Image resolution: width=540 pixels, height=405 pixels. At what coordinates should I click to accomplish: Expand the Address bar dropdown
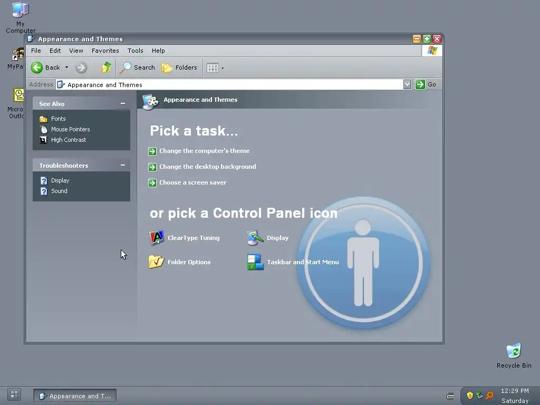point(407,84)
